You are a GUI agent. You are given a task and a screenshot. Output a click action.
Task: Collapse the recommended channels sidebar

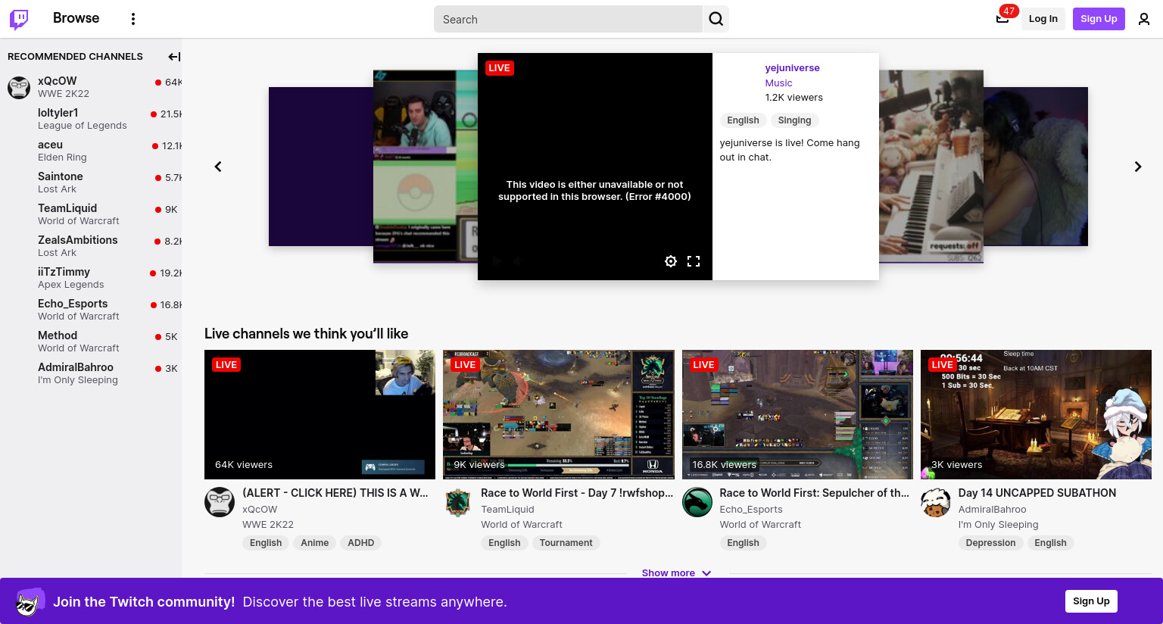pos(174,57)
